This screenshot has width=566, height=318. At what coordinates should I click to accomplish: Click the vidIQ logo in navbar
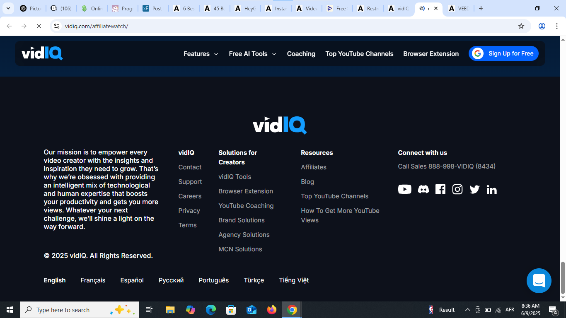(x=42, y=53)
